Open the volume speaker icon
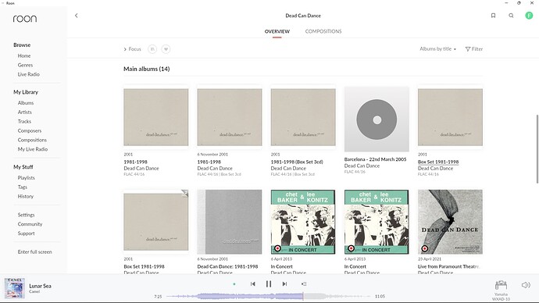This screenshot has height=303, width=539. pos(526,285)
